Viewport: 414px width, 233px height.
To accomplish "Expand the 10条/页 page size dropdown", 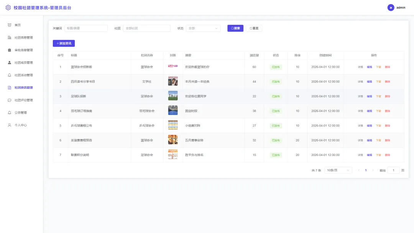I will pyautogui.click(x=338, y=171).
